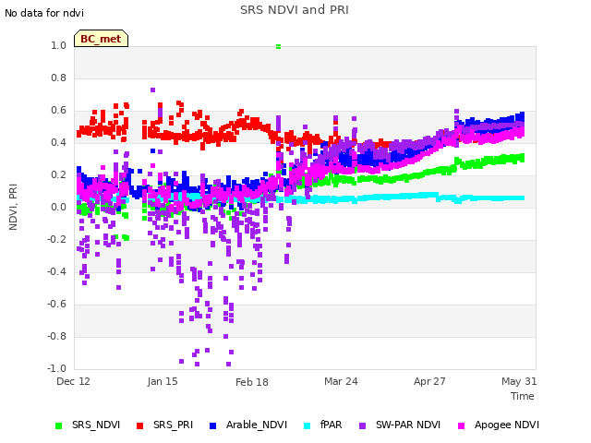Click the chart title SRS NDVI and PRI
This screenshot has height=443, width=591.
pyautogui.click(x=295, y=10)
